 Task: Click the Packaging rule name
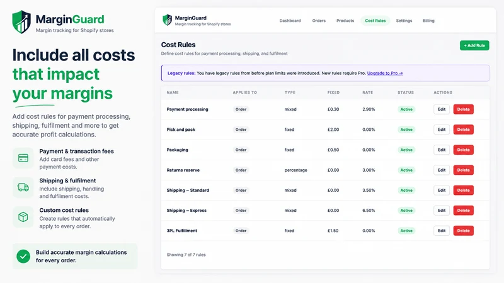[x=178, y=150]
